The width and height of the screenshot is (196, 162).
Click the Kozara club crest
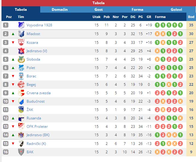(21, 43)
